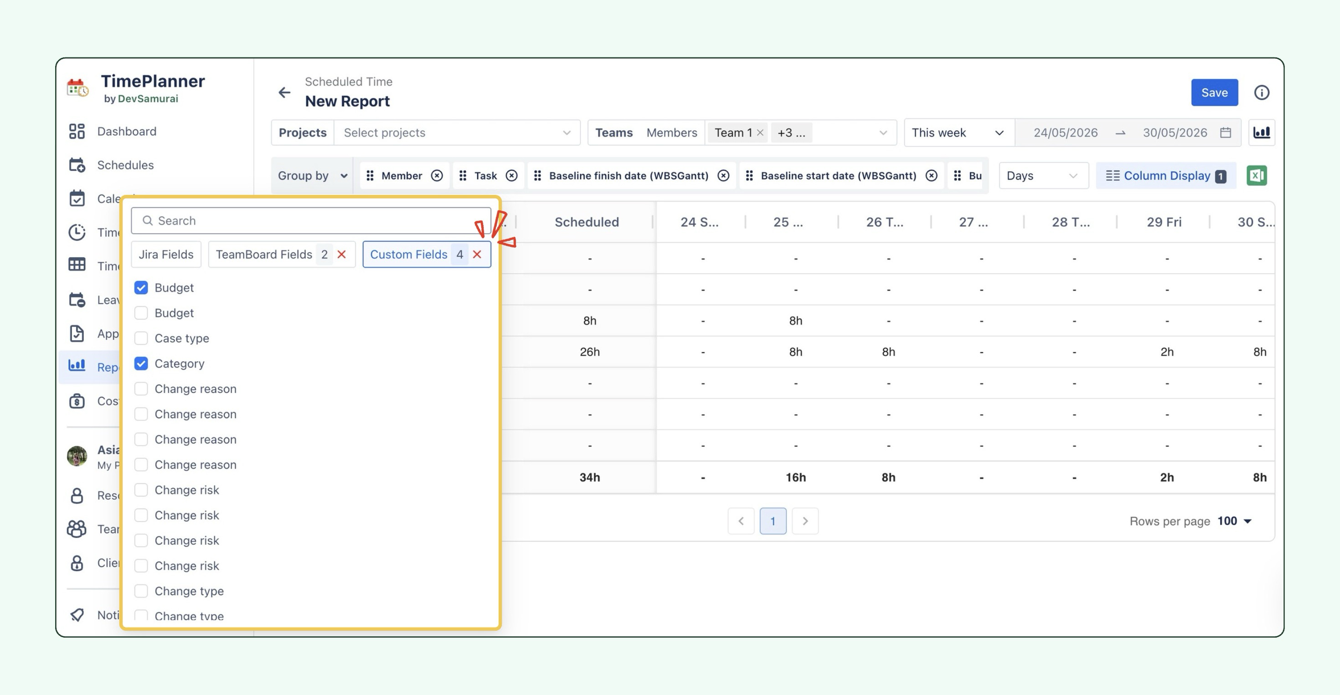
Task: Open the This week date range dropdown
Action: 959,133
